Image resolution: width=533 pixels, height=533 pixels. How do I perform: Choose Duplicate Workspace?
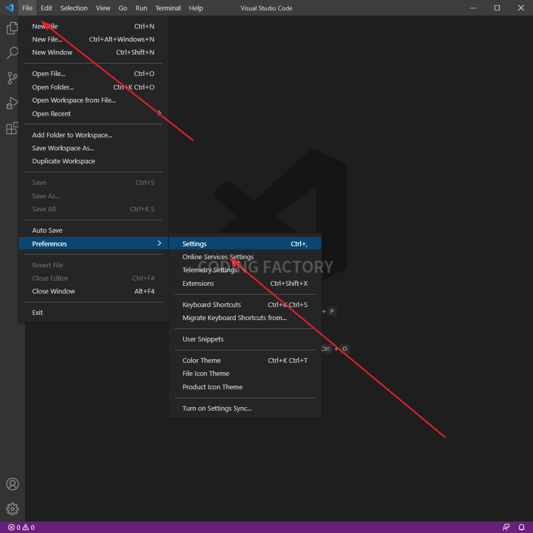point(93,161)
